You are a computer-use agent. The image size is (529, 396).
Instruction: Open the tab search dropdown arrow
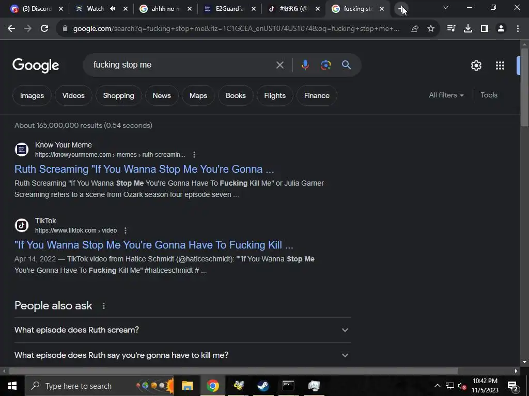pos(446,7)
